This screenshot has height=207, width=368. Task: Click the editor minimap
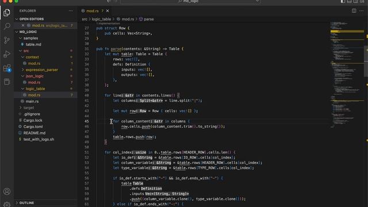pos(347,75)
